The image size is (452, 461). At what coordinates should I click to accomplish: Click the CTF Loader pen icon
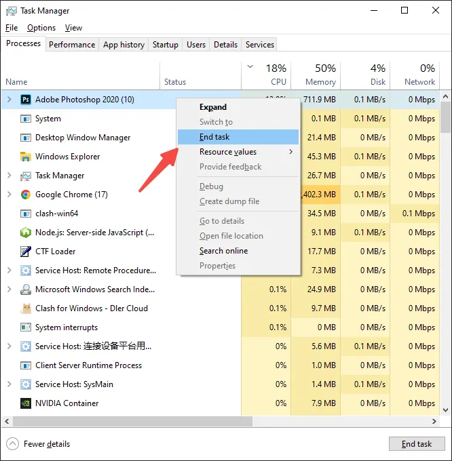point(26,252)
